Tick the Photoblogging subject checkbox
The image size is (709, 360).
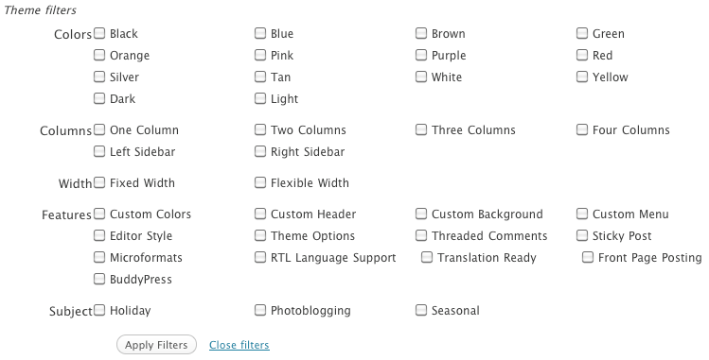click(260, 310)
